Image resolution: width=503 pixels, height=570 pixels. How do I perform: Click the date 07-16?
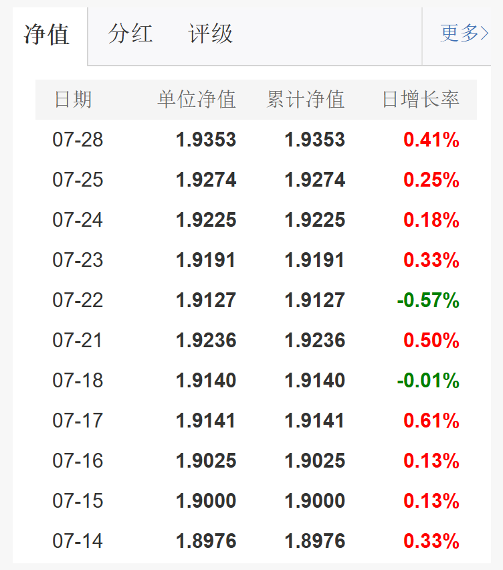pos(78,460)
